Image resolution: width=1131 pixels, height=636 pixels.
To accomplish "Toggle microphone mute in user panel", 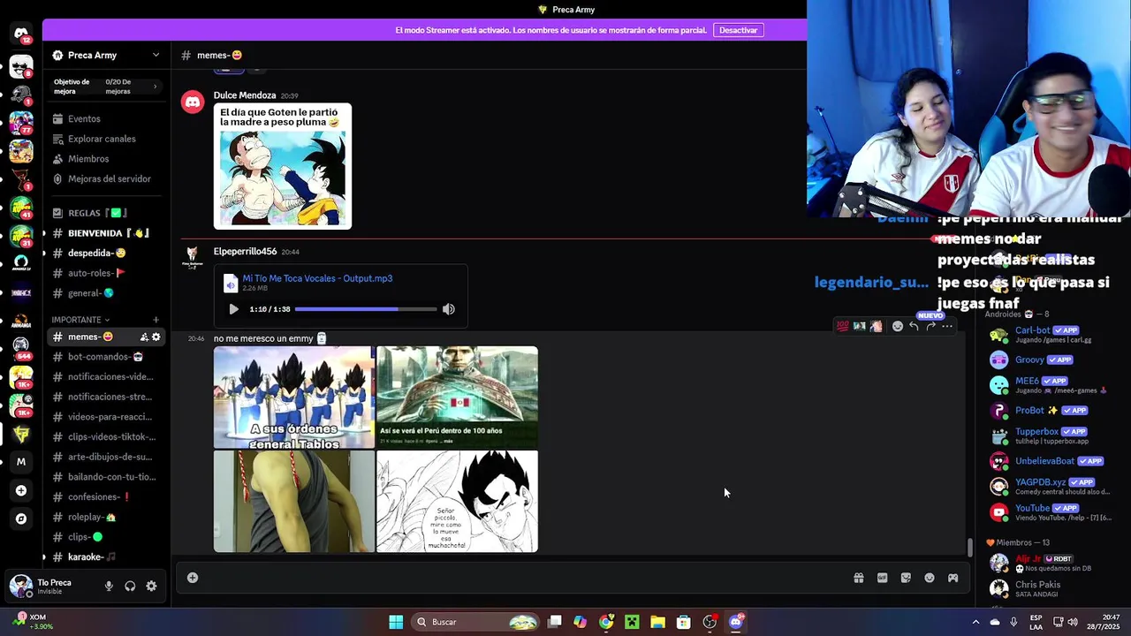I will point(109,586).
